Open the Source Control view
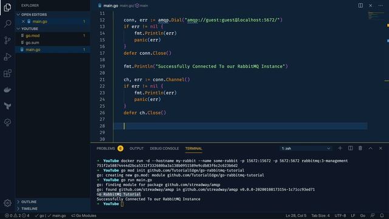This screenshot has height=219, width=389. coord(7,40)
